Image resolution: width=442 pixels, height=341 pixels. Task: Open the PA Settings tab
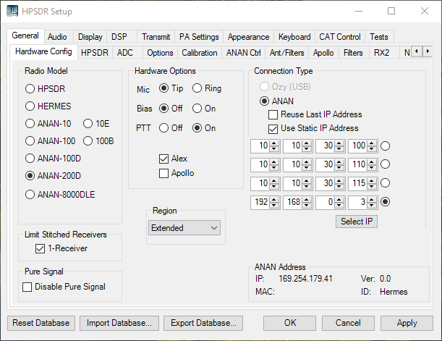[x=199, y=37]
